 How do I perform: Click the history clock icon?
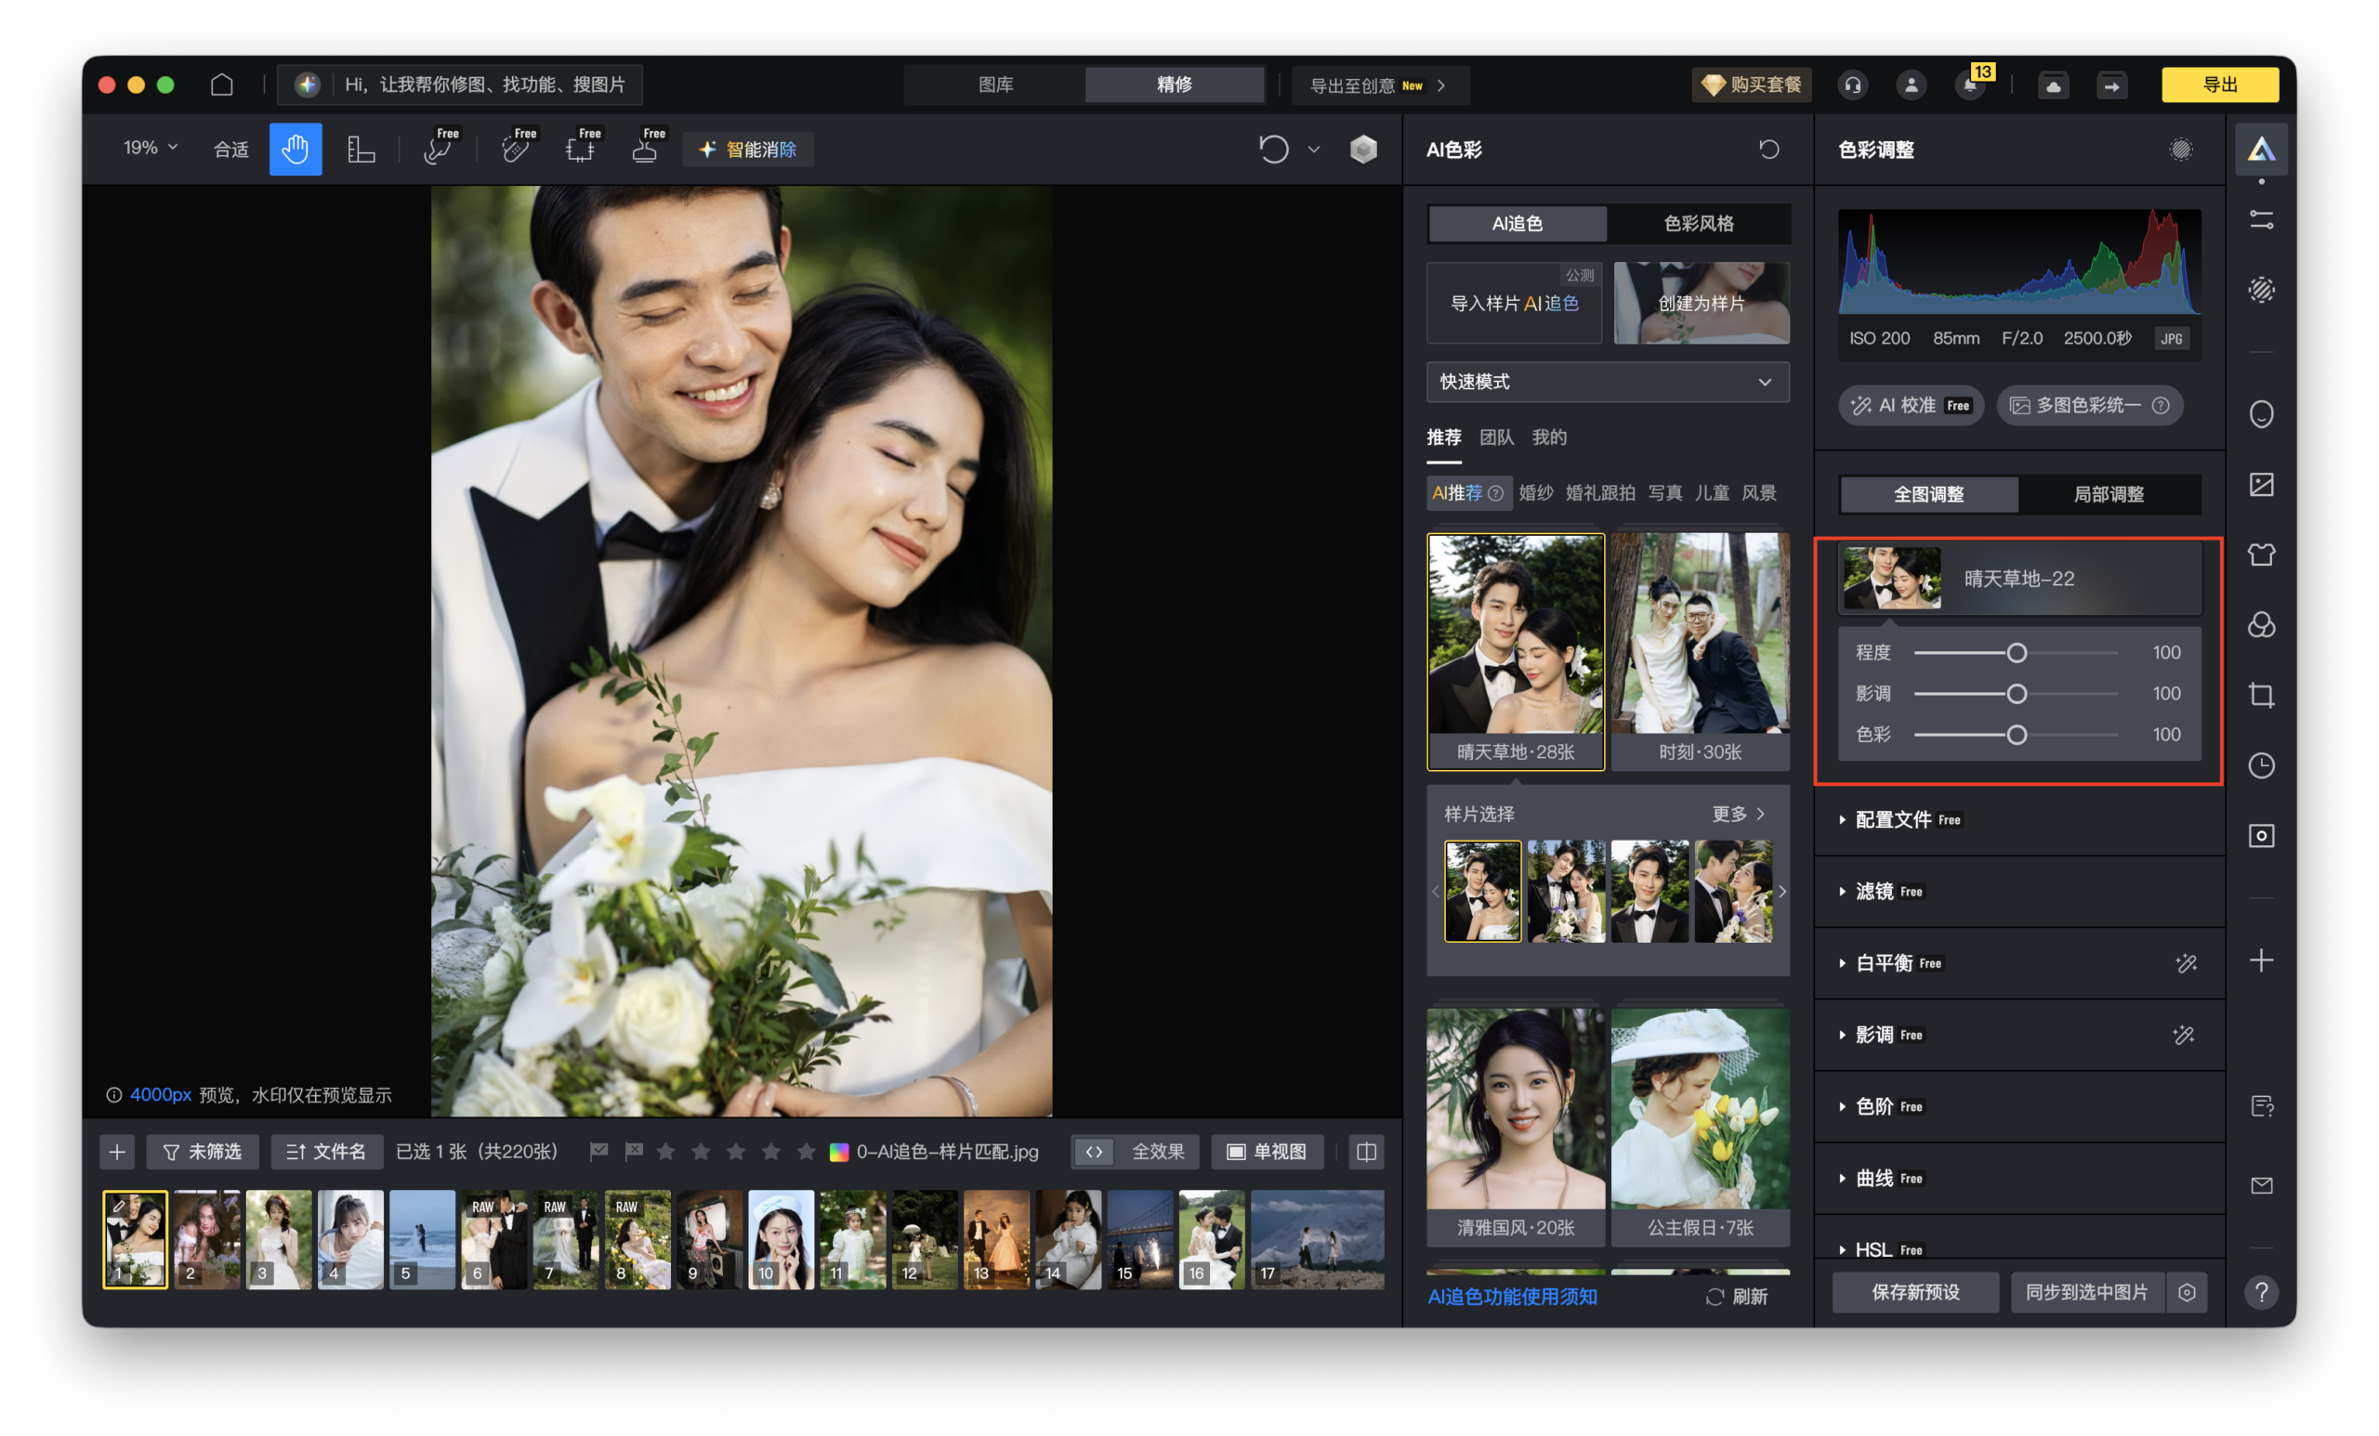[2260, 765]
